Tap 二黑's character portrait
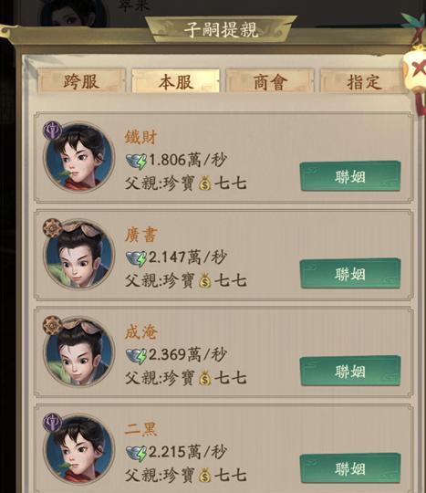 (x=79, y=449)
